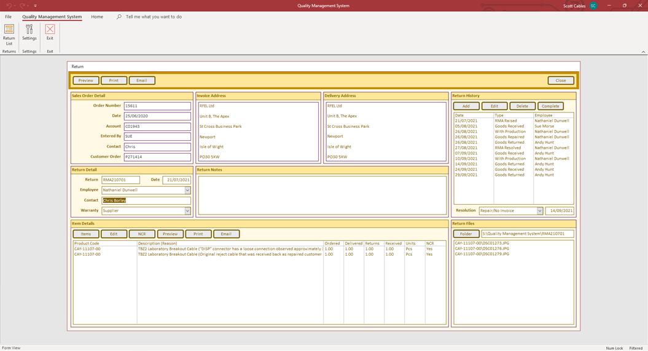
Task: Expand the Employee dropdown
Action: click(x=187, y=190)
